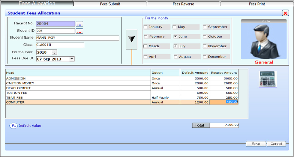Uncheck the June month checkbox
The width and height of the screenshot is (294, 157).
(x=175, y=37)
